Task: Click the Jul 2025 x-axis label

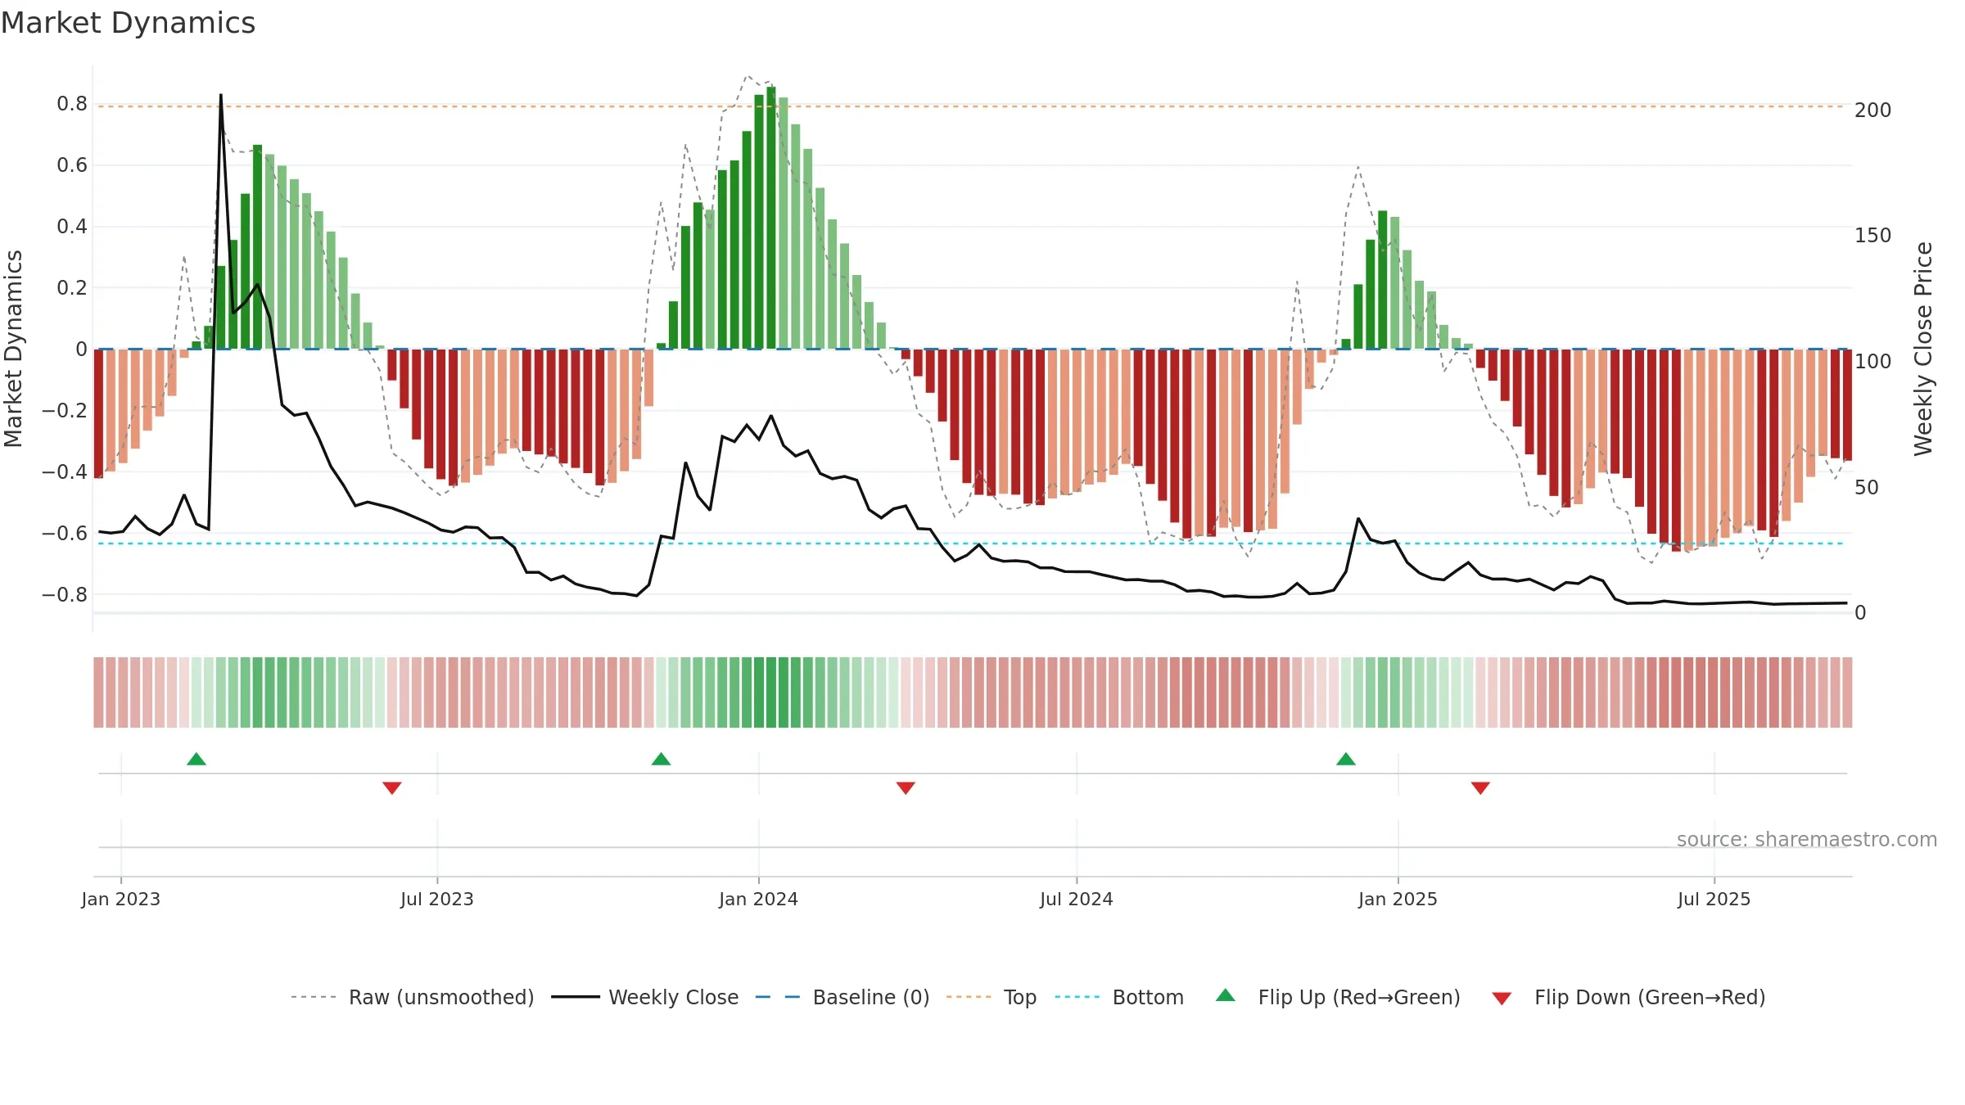Action: pos(1714,899)
